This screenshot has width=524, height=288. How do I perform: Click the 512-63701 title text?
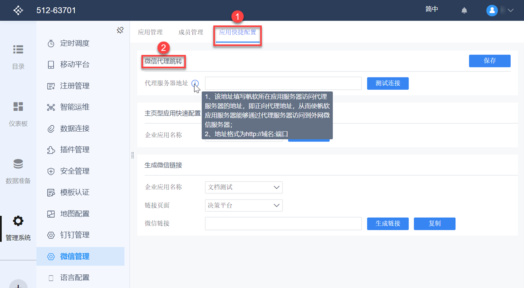click(56, 11)
